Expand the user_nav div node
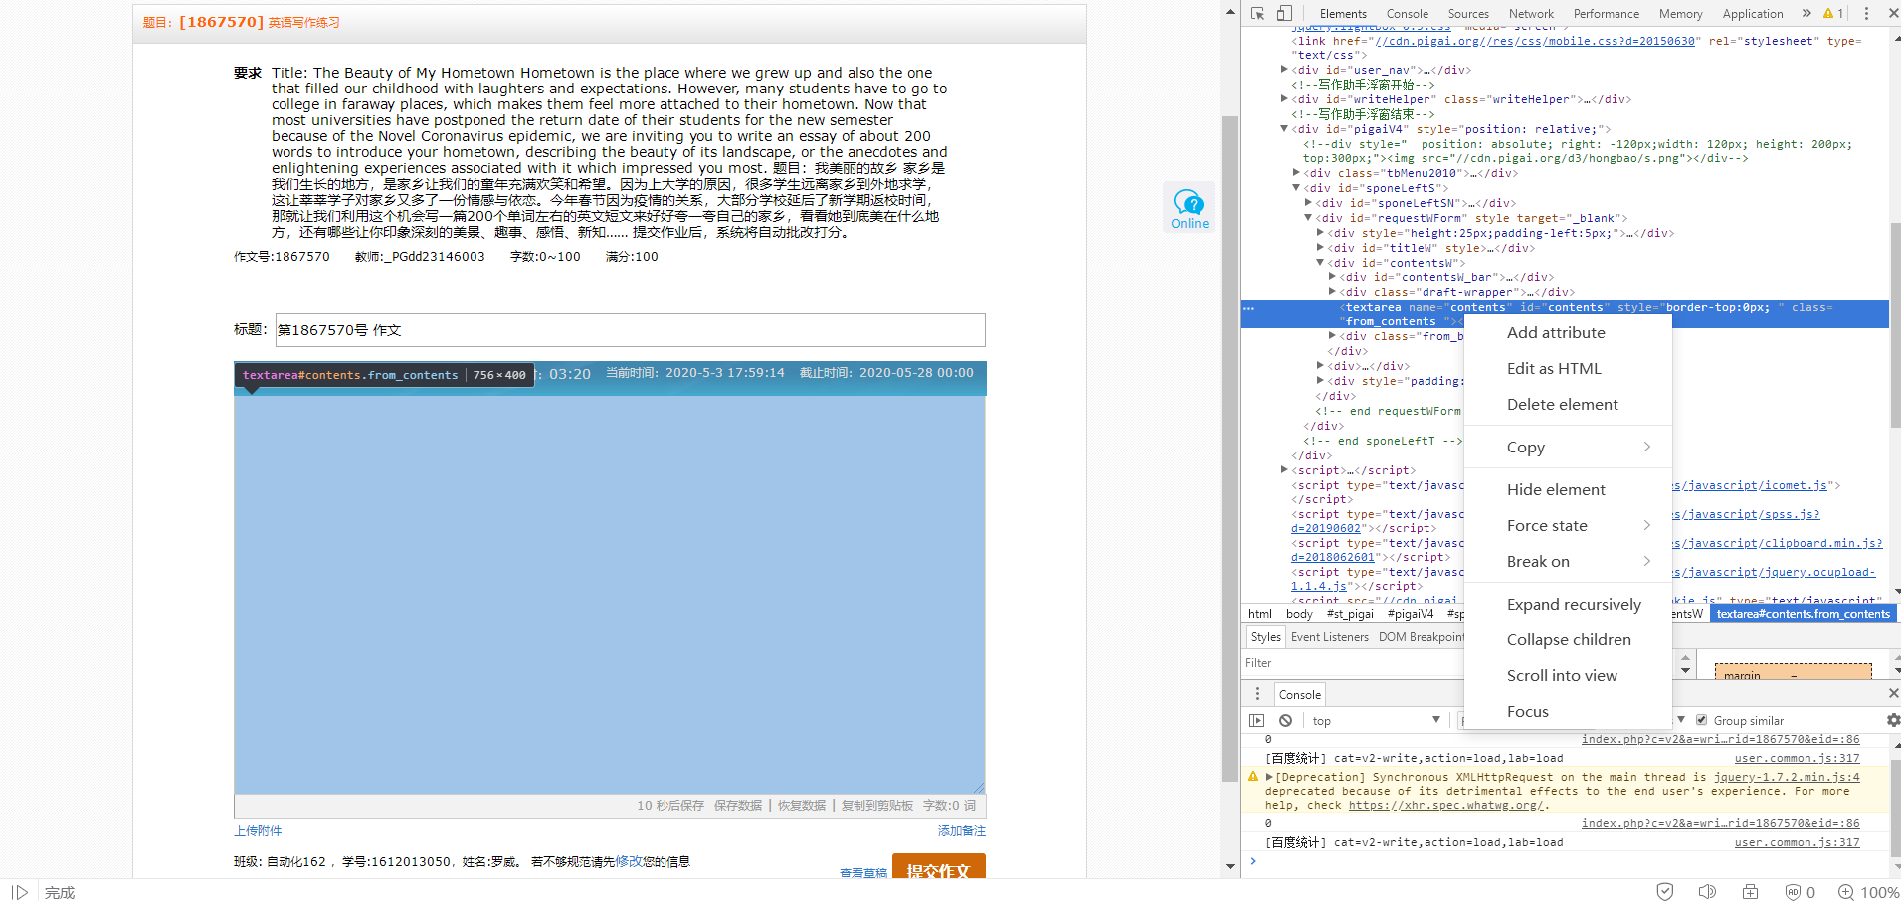 click(1284, 70)
